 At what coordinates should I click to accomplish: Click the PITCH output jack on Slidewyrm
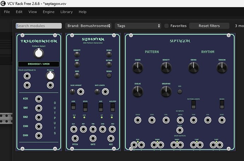click(x=75, y=138)
